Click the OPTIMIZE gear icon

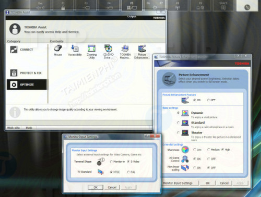14,84
